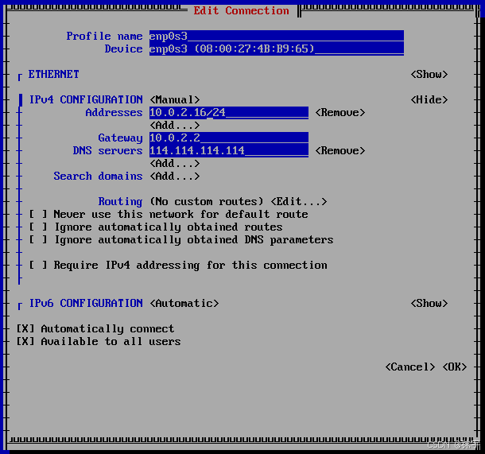Hide the IPv4 CONFIGURATION section

tap(429, 99)
